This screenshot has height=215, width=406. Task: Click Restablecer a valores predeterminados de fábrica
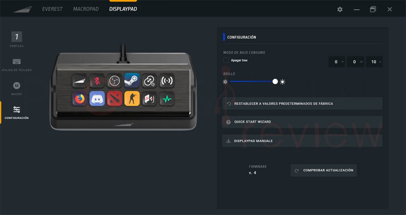pos(303,104)
